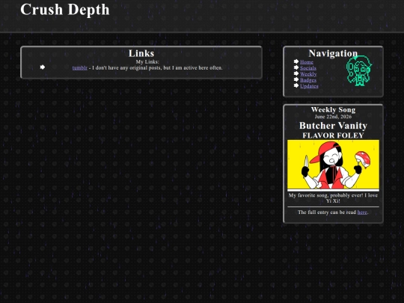404x303 pixels.
Task: Click the arrow bullet beside Updates
Action: (296, 85)
